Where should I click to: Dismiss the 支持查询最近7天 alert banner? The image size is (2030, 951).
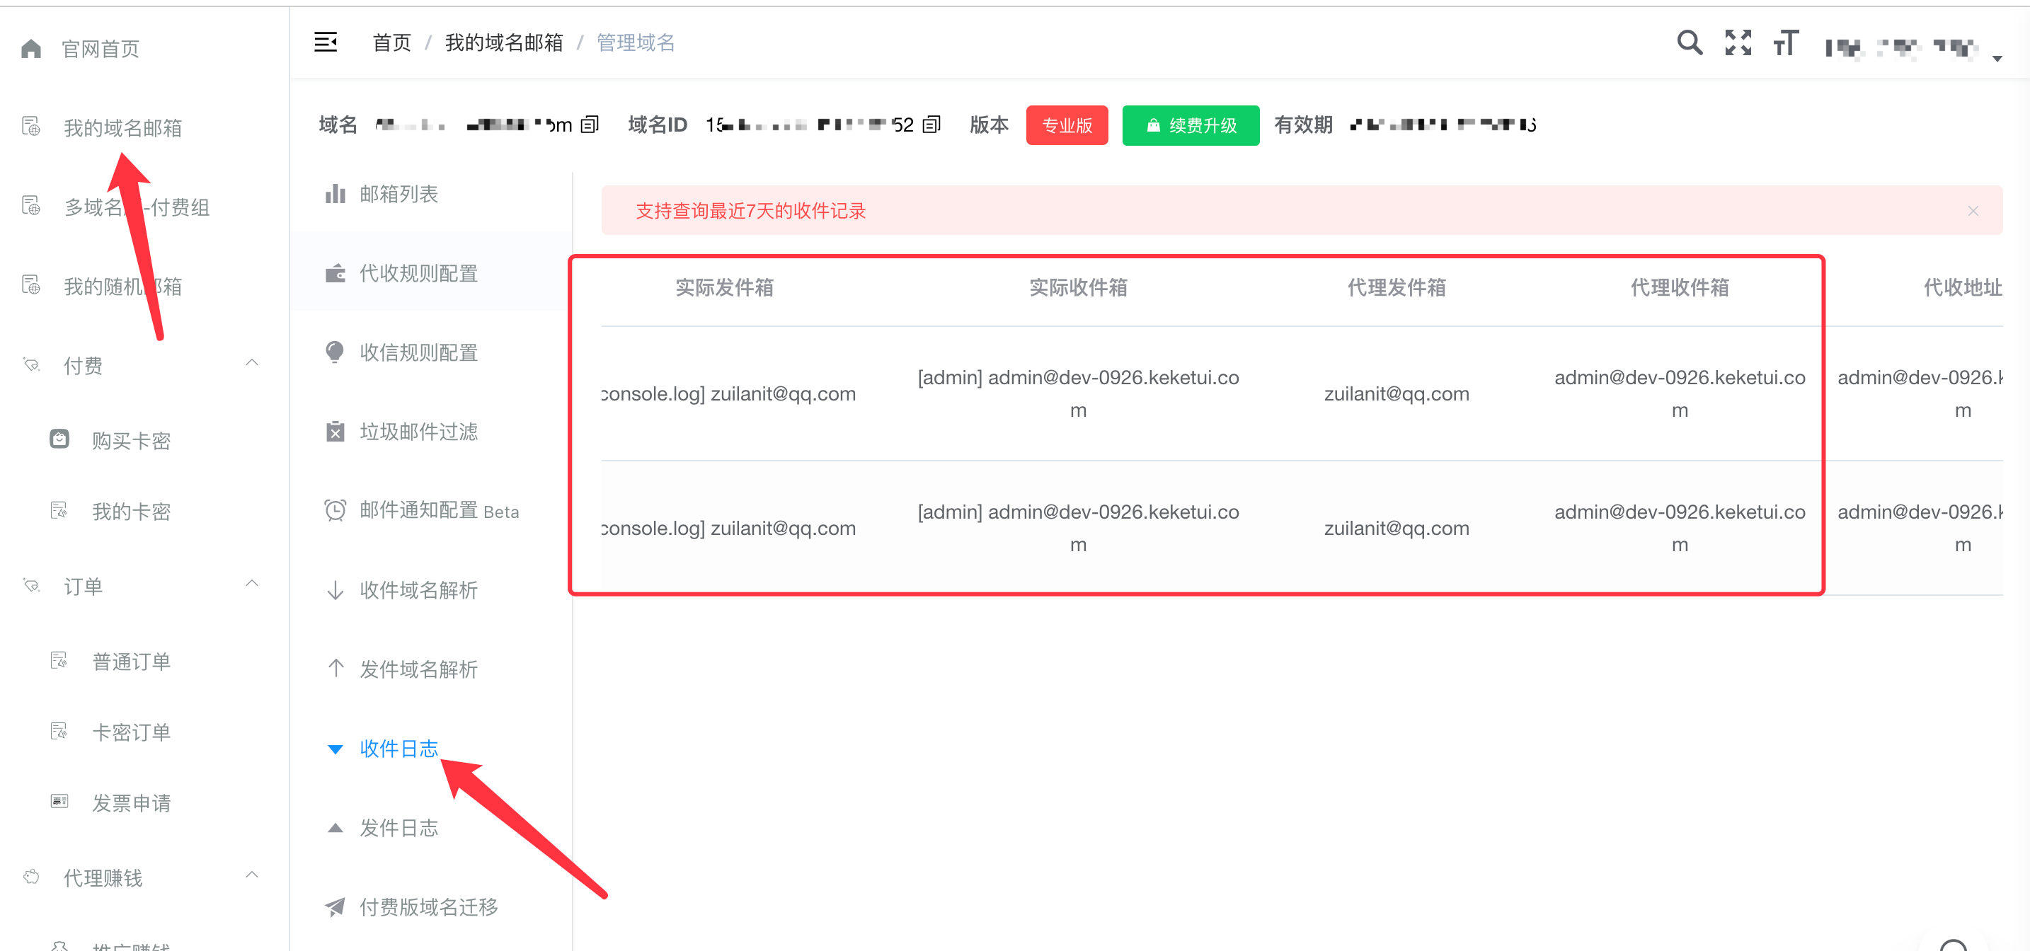pos(1973,210)
